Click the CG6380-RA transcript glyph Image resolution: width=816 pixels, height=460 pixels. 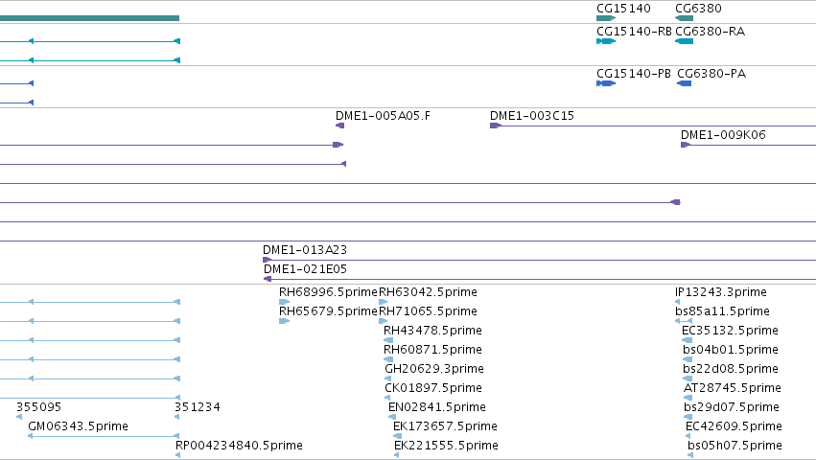point(684,41)
